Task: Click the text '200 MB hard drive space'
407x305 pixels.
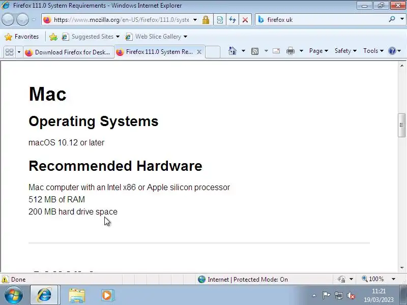Action: (x=73, y=211)
